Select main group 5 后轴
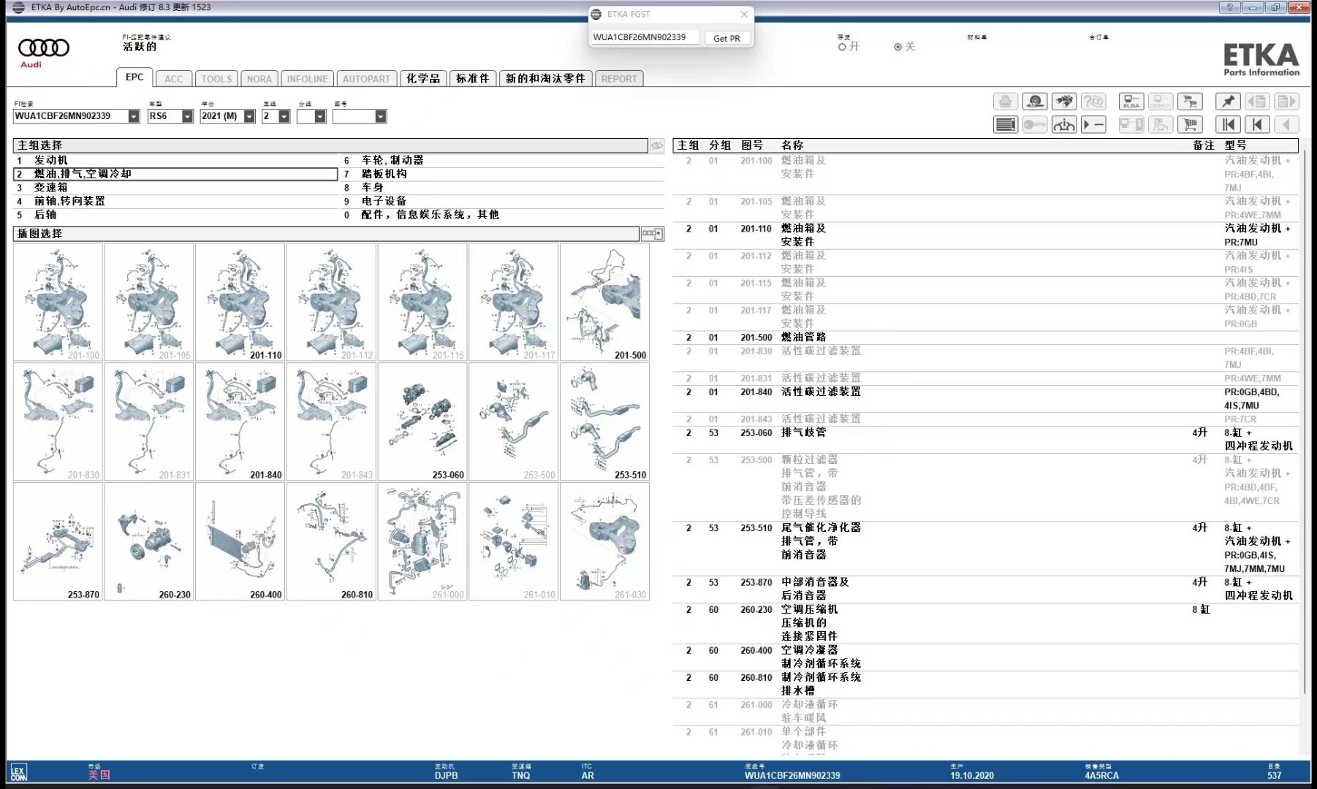Image resolution: width=1317 pixels, height=789 pixels. pyautogui.click(x=175, y=215)
